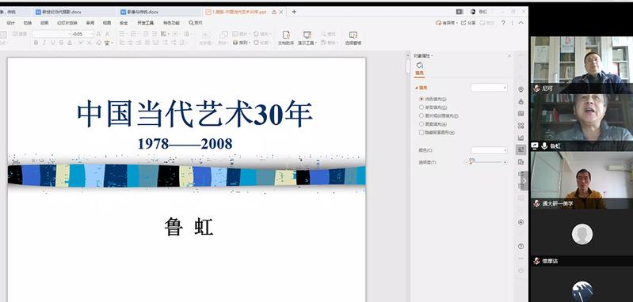Open the 特色功能 special features tab
633x302 pixels.
click(172, 23)
